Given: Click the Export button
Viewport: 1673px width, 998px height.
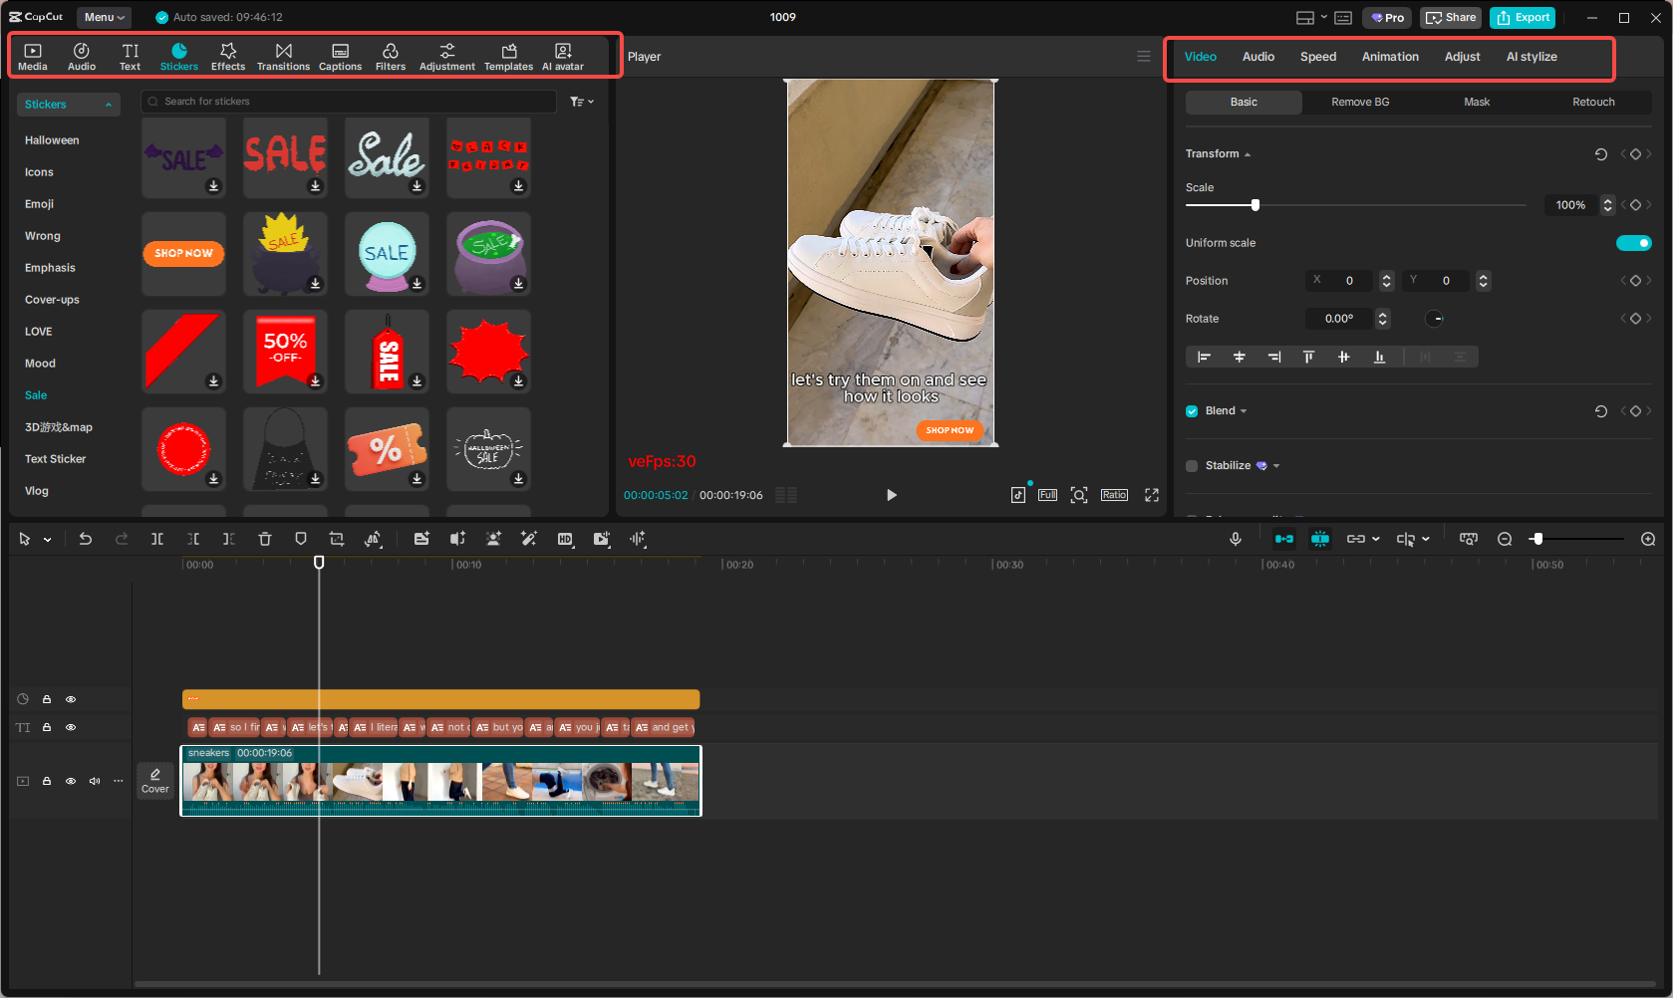Looking at the screenshot, I should coord(1522,17).
